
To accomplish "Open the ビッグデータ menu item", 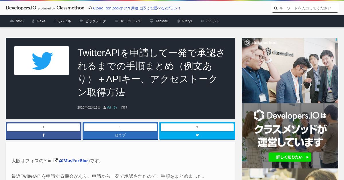I will pos(96,21).
